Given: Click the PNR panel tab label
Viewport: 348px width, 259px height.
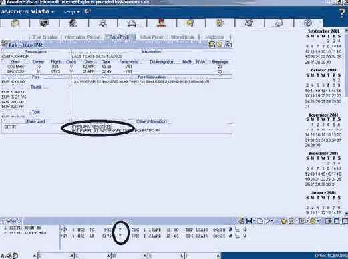Looking at the screenshot, I should tap(11, 222).
